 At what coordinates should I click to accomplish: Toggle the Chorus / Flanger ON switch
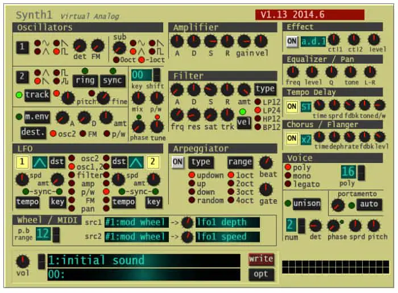pyautogui.click(x=292, y=139)
